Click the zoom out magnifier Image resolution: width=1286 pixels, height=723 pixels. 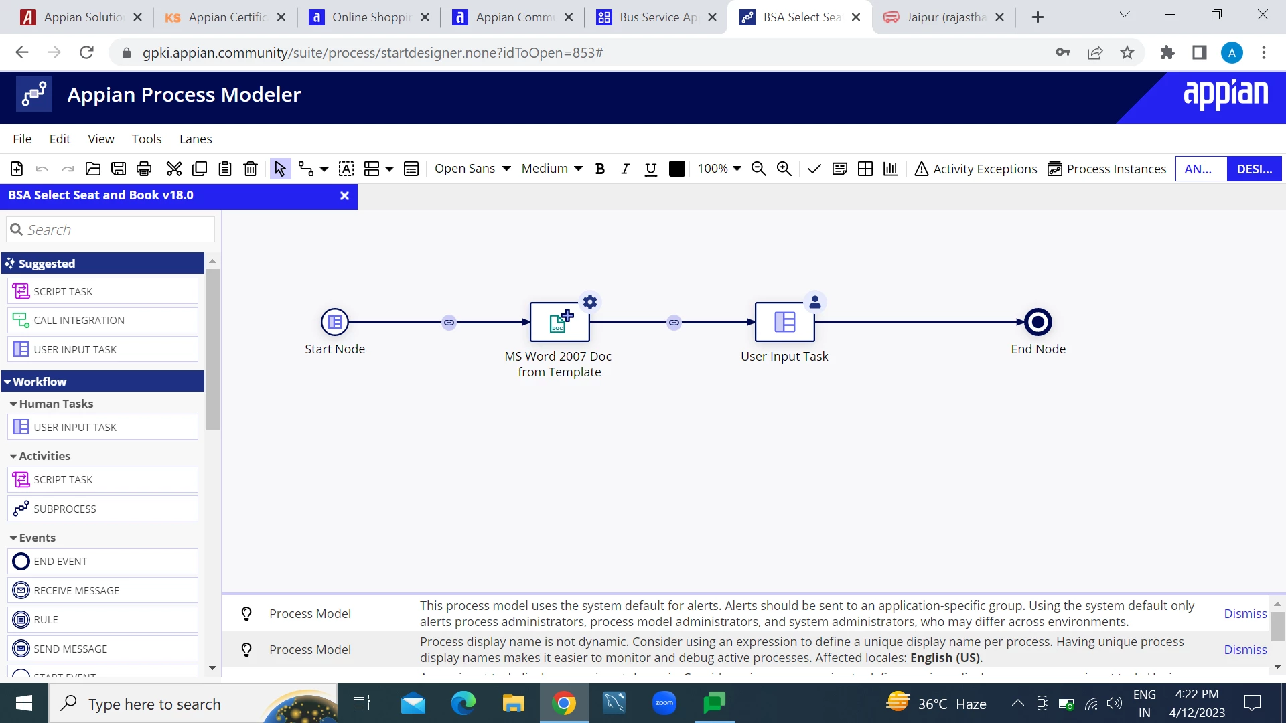pos(759,169)
